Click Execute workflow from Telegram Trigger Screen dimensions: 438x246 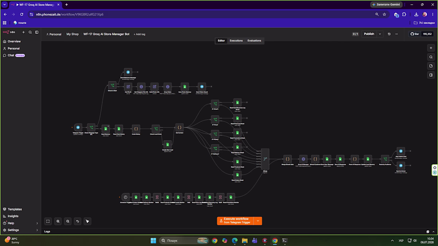pos(235,221)
